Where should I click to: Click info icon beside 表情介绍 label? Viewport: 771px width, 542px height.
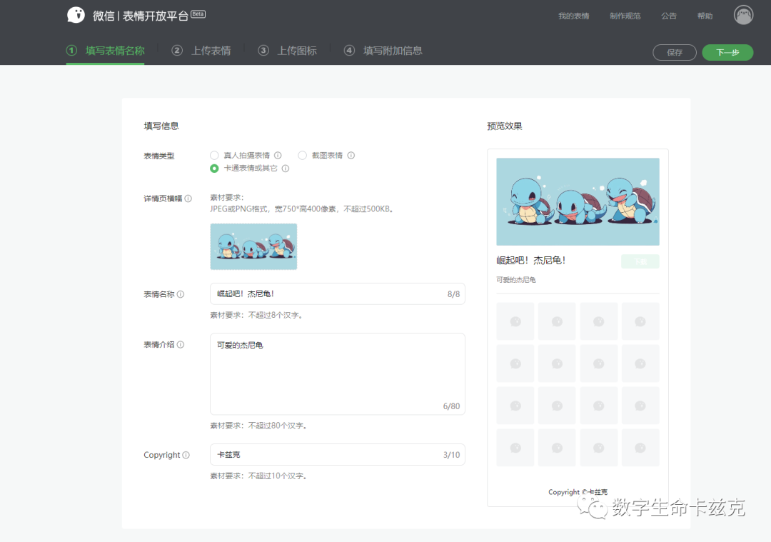click(x=181, y=345)
